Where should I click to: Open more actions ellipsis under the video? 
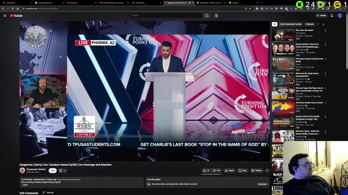pyautogui.click(x=267, y=171)
